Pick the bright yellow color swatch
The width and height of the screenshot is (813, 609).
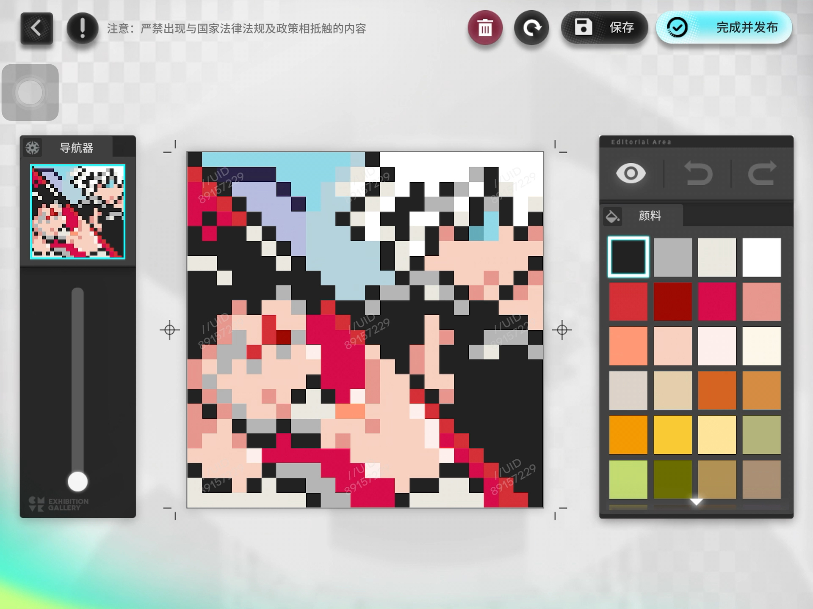[x=673, y=435]
